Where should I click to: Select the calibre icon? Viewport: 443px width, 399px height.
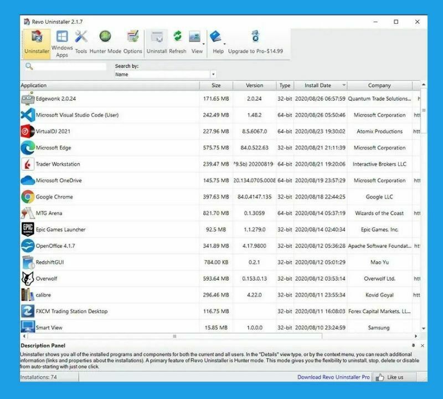pyautogui.click(x=28, y=295)
